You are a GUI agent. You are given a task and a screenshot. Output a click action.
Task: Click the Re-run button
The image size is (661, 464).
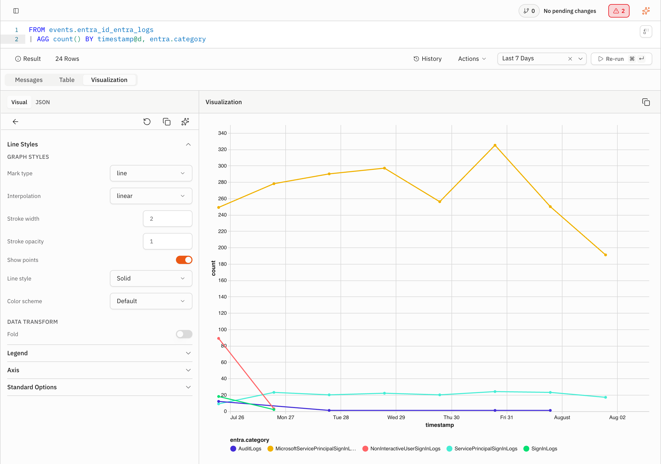point(621,59)
